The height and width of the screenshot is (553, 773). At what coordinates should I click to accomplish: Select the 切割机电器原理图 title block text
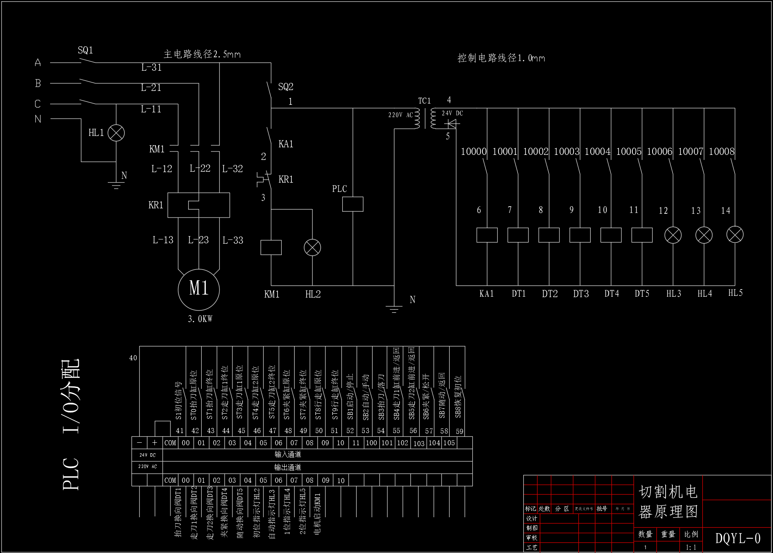tap(668, 501)
